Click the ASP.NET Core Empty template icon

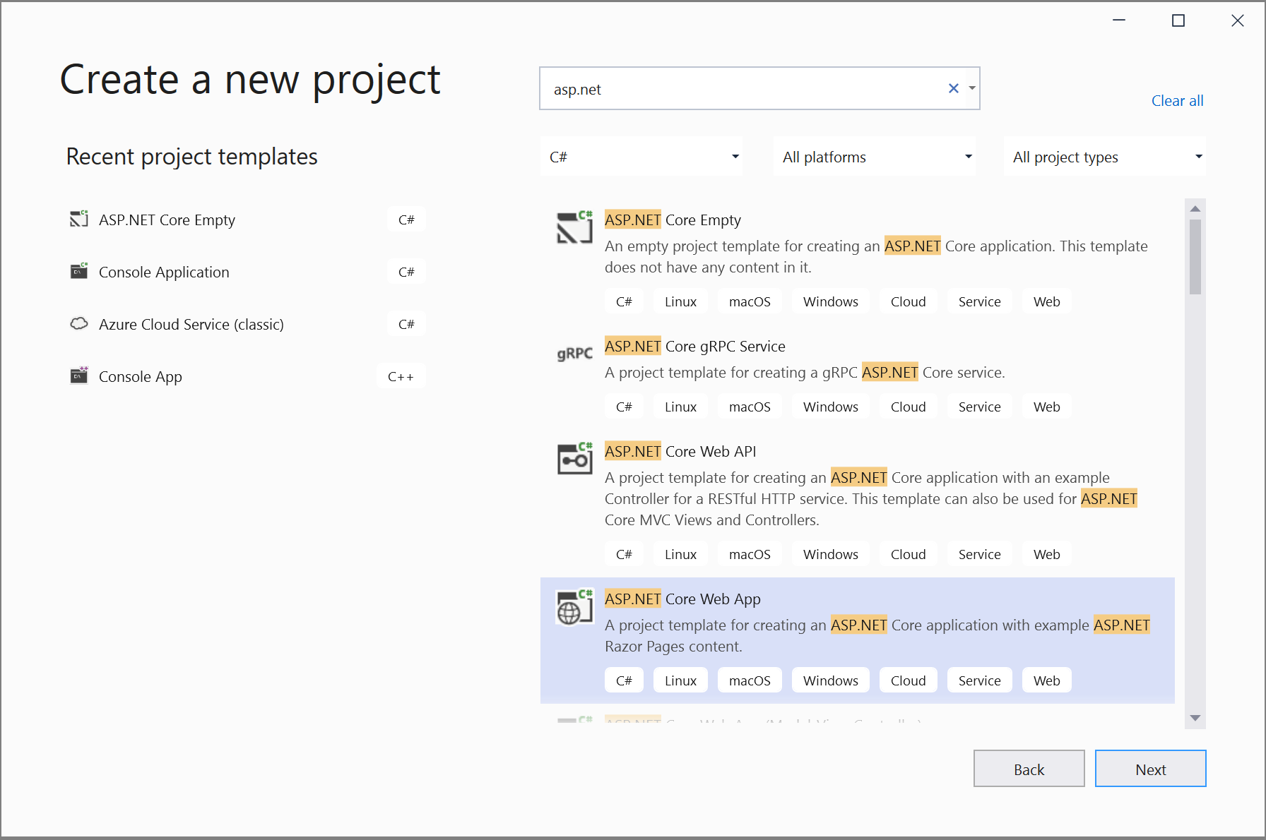[574, 227]
